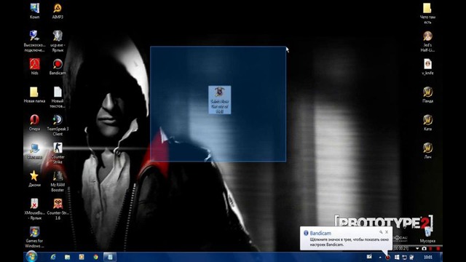Screen dimensions: 466x262
Task: Open the file explorer taskbar icon
Action: 67,257
